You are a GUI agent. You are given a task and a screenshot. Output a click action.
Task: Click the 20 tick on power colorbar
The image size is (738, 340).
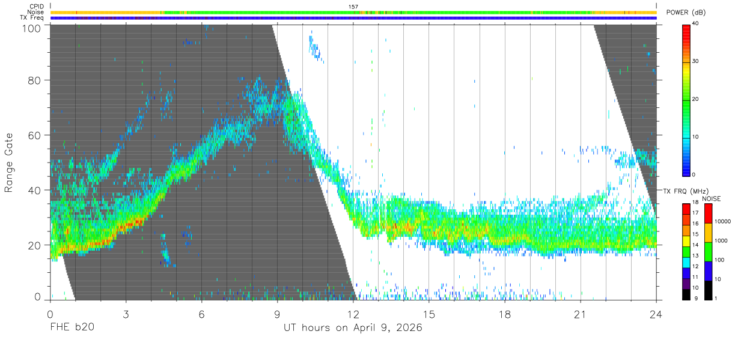696,99
